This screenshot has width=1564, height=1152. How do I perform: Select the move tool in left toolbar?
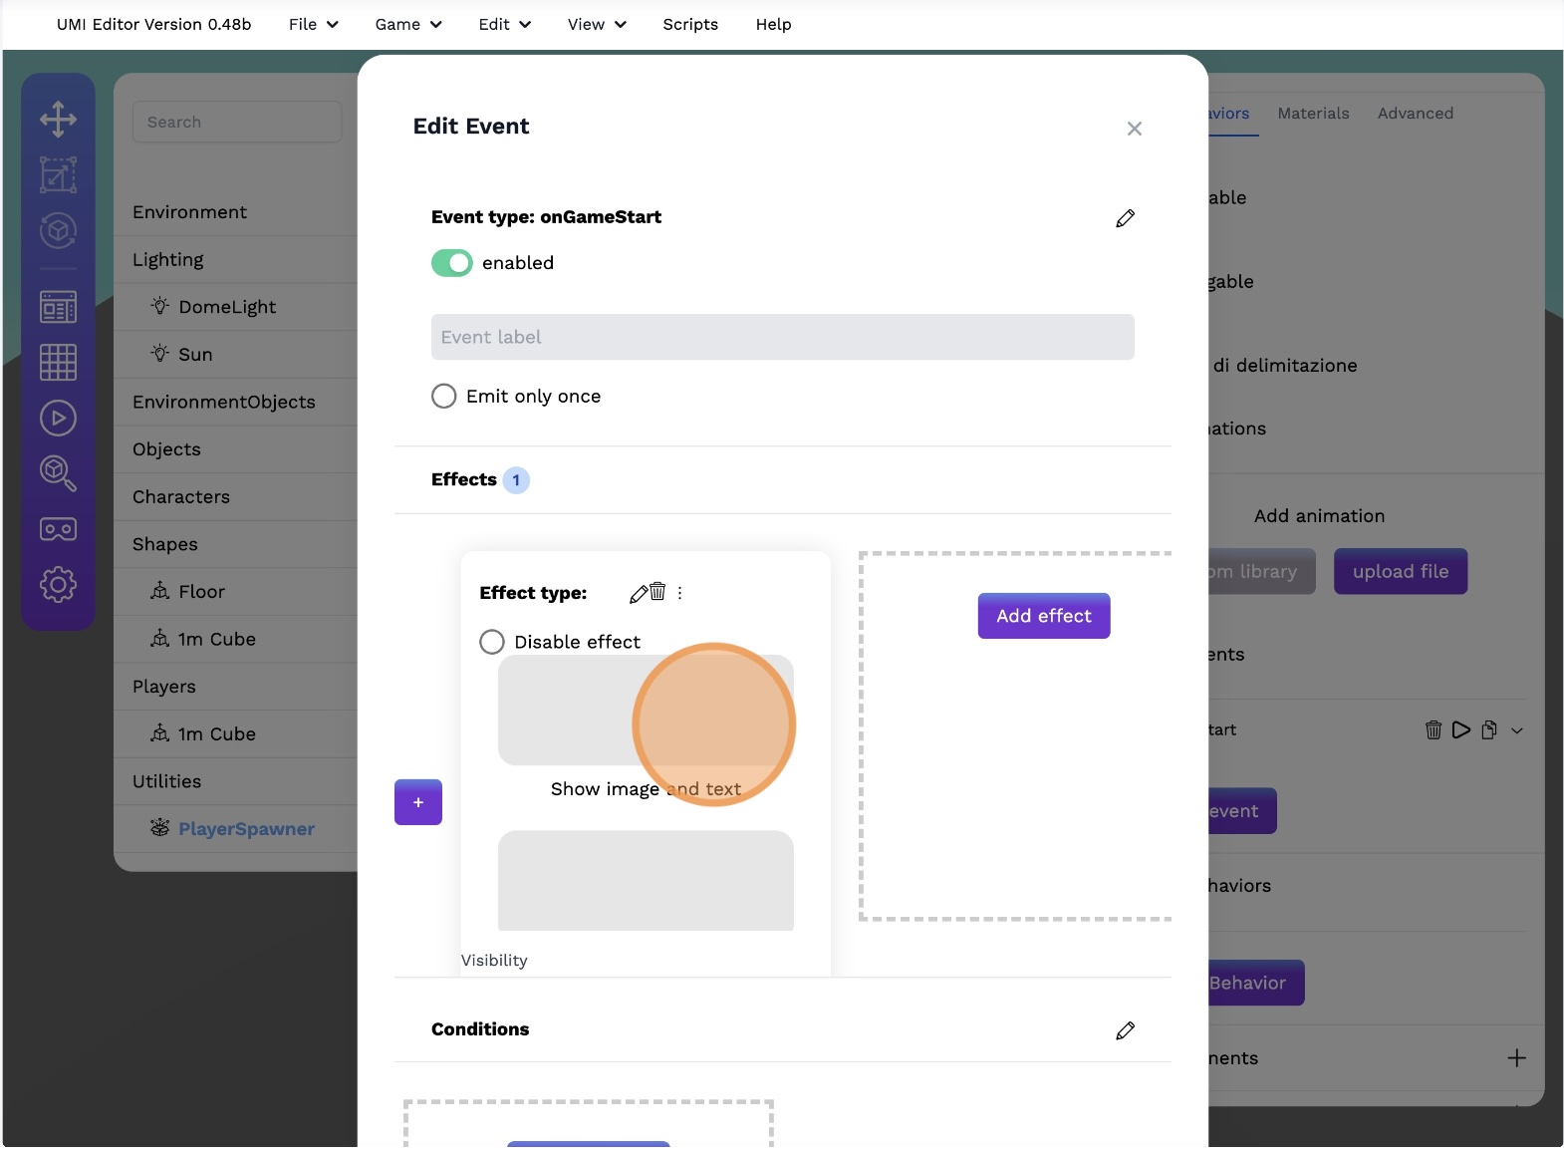point(58,119)
